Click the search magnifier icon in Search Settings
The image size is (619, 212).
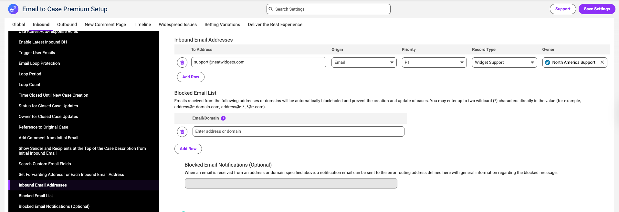click(271, 9)
